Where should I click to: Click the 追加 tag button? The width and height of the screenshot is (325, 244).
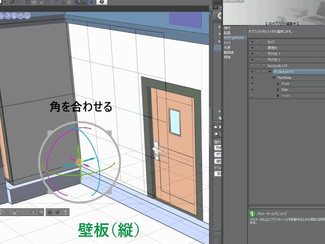[218, 161]
